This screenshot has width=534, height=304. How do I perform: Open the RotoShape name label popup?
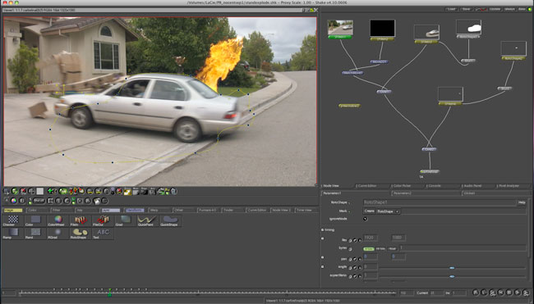(x=349, y=203)
